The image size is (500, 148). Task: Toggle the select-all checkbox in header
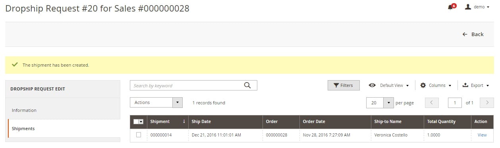click(x=136, y=122)
